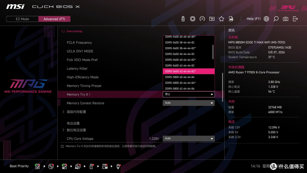The height and width of the screenshot is (173, 307).
Task: Choose highlighted DDR5-5600 42-44-44-82* option
Action: pyautogui.click(x=188, y=71)
